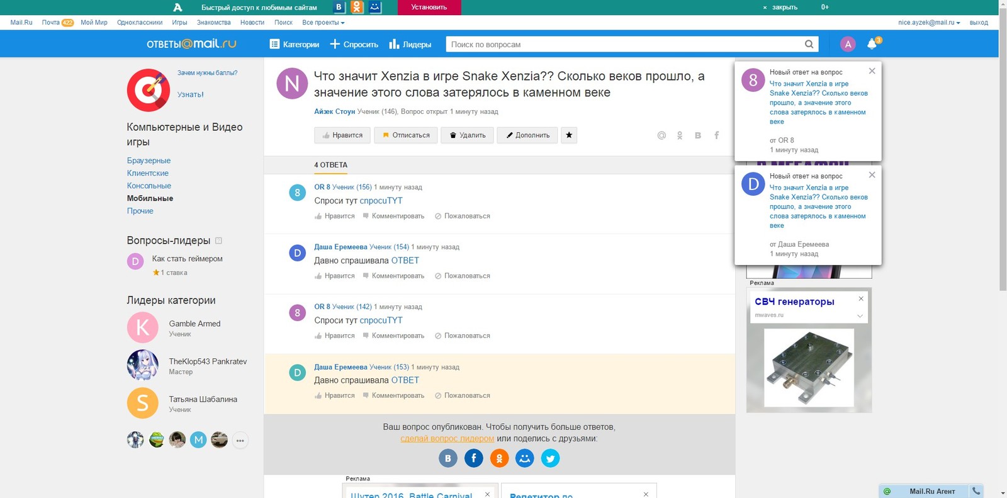Open the СВЧ generator ad image
Viewport: 1007px width, 498px height.
click(x=809, y=368)
